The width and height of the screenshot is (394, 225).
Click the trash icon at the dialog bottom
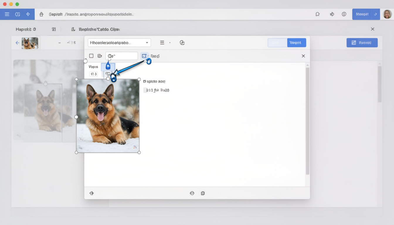coord(203,193)
